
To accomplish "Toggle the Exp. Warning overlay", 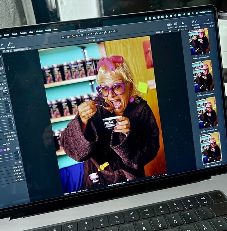I will click(183, 23).
